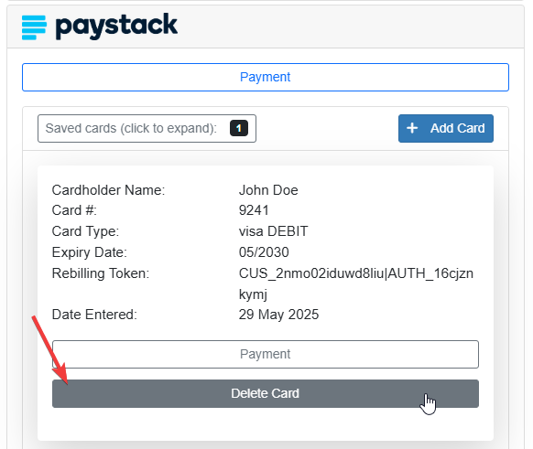Click the Add Card button label
Viewport: 533px width, 449px height.
(x=458, y=128)
